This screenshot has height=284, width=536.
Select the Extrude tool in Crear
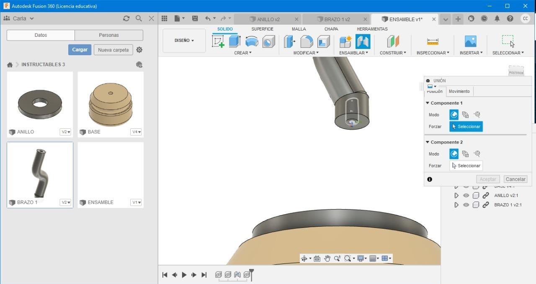pyautogui.click(x=234, y=41)
